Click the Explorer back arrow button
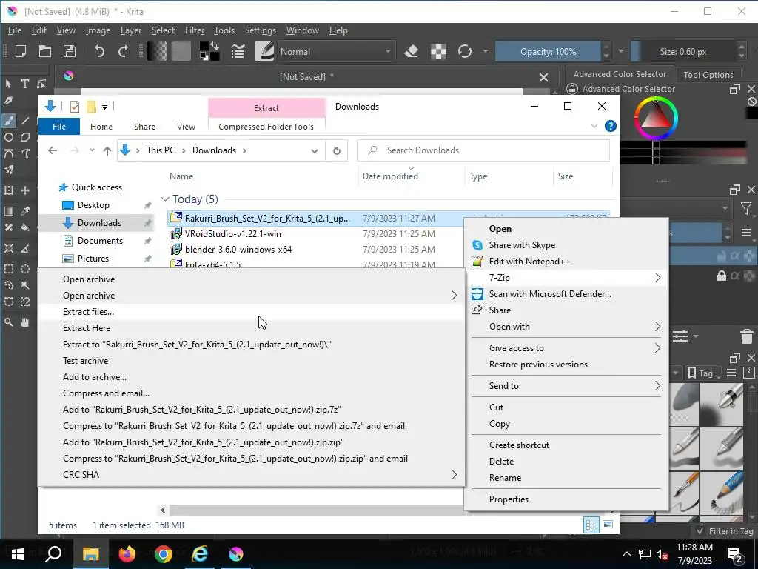This screenshot has height=569, width=758. [x=53, y=150]
